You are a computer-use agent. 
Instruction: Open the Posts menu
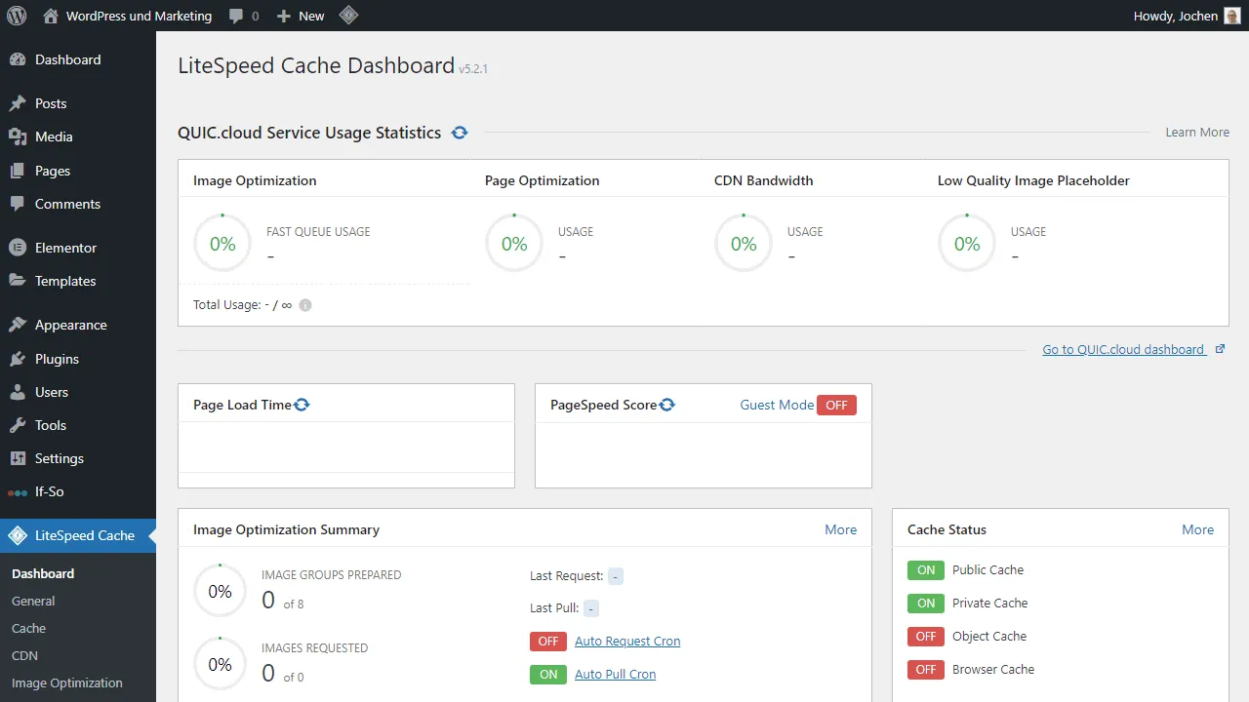[78, 103]
